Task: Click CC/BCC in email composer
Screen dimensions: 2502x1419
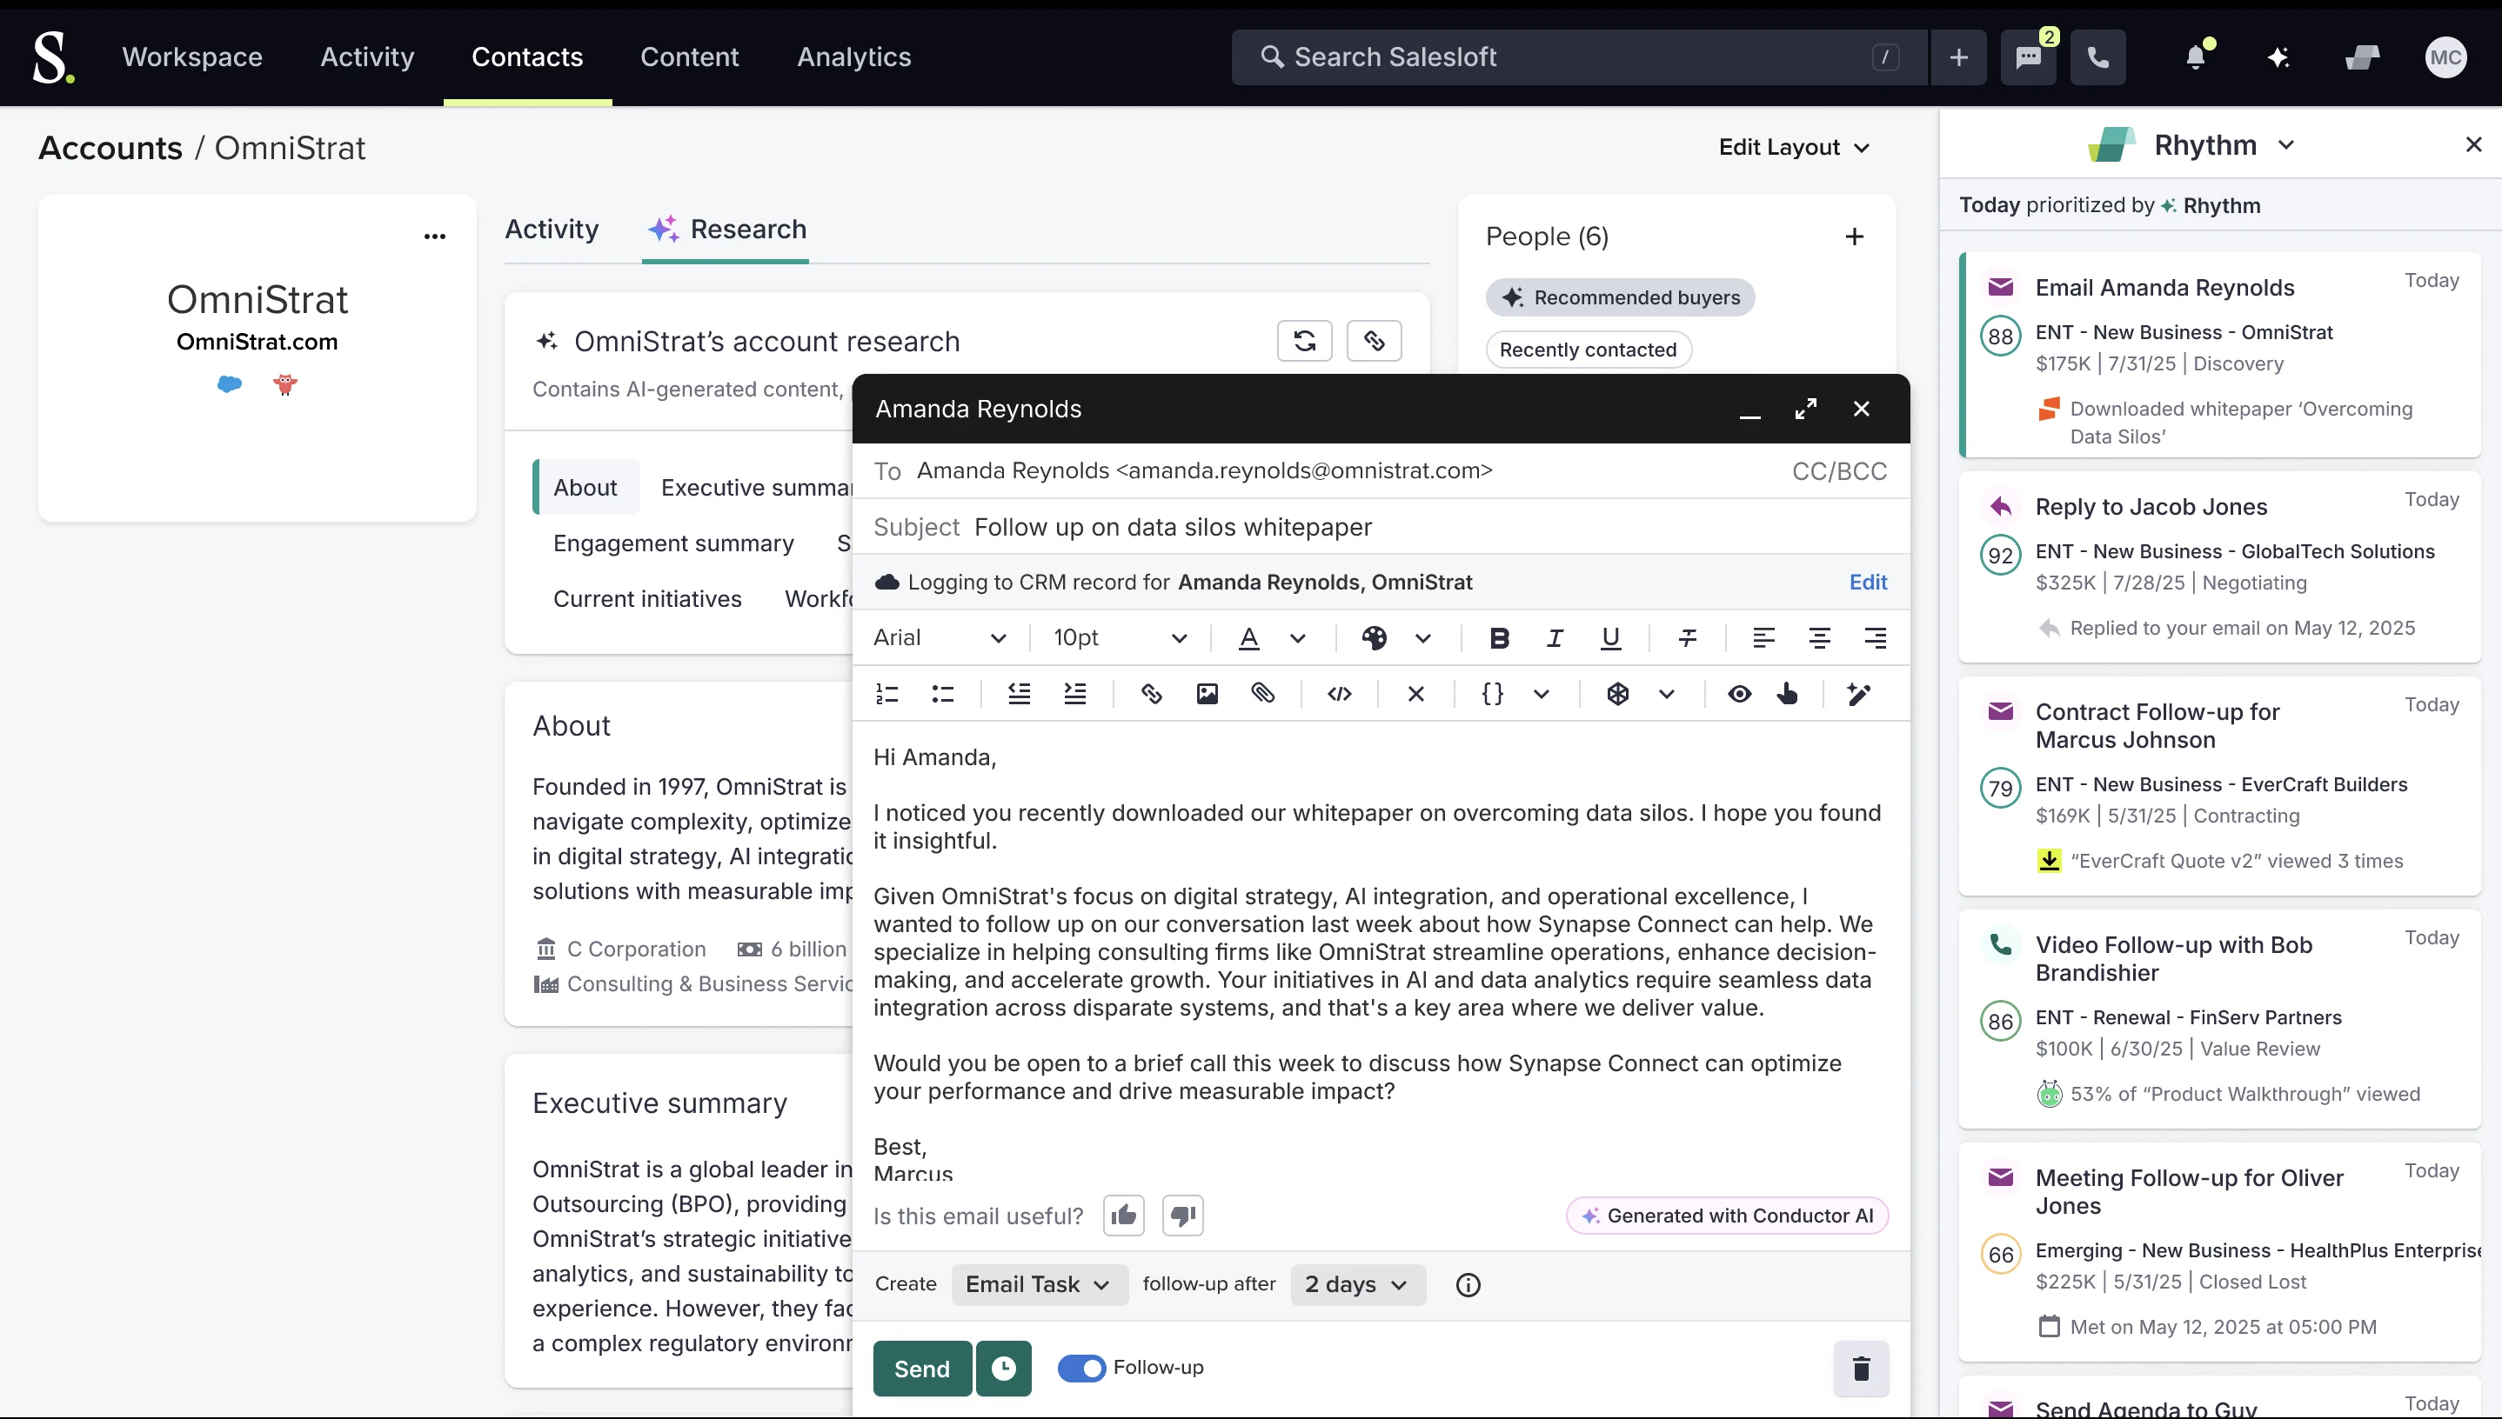Action: 1839,472
